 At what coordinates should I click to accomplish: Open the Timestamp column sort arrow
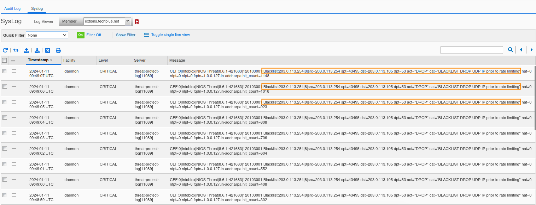[51, 60]
